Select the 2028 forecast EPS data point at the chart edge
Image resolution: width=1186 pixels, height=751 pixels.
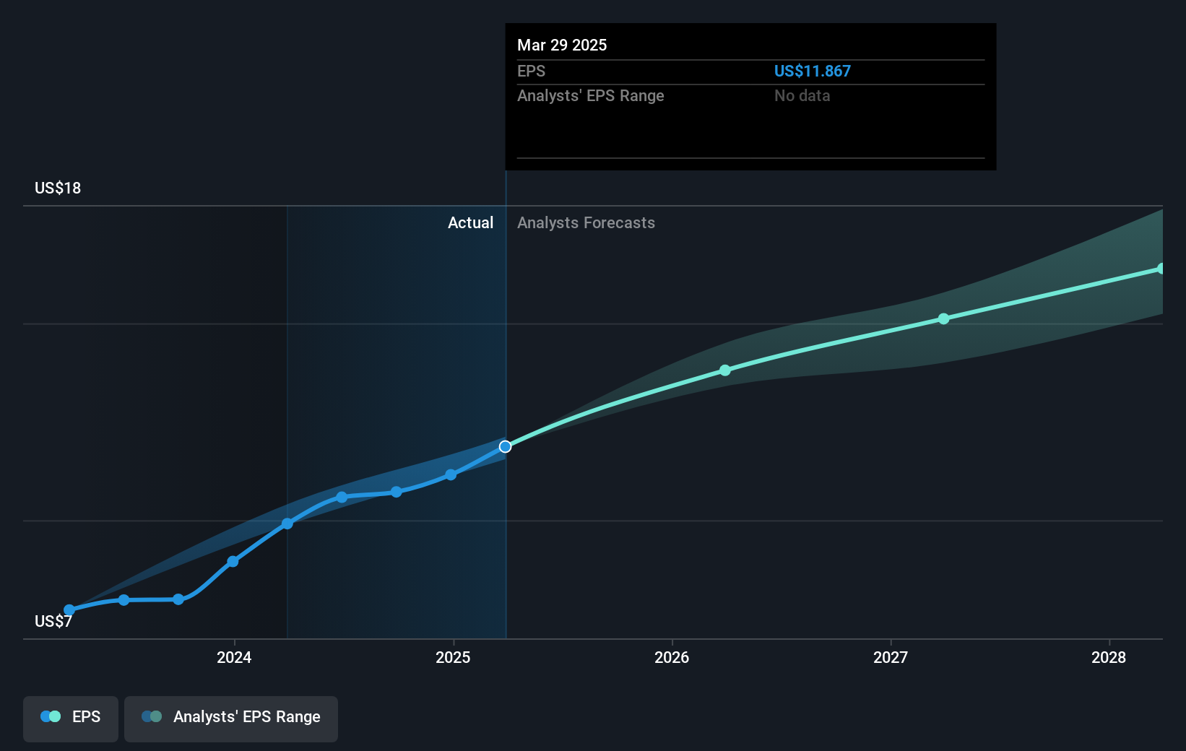coord(1161,269)
